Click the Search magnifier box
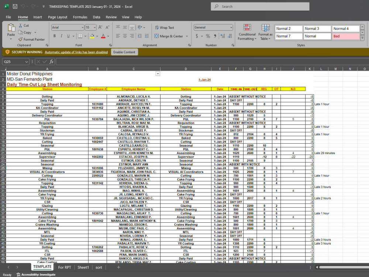 (260, 7)
